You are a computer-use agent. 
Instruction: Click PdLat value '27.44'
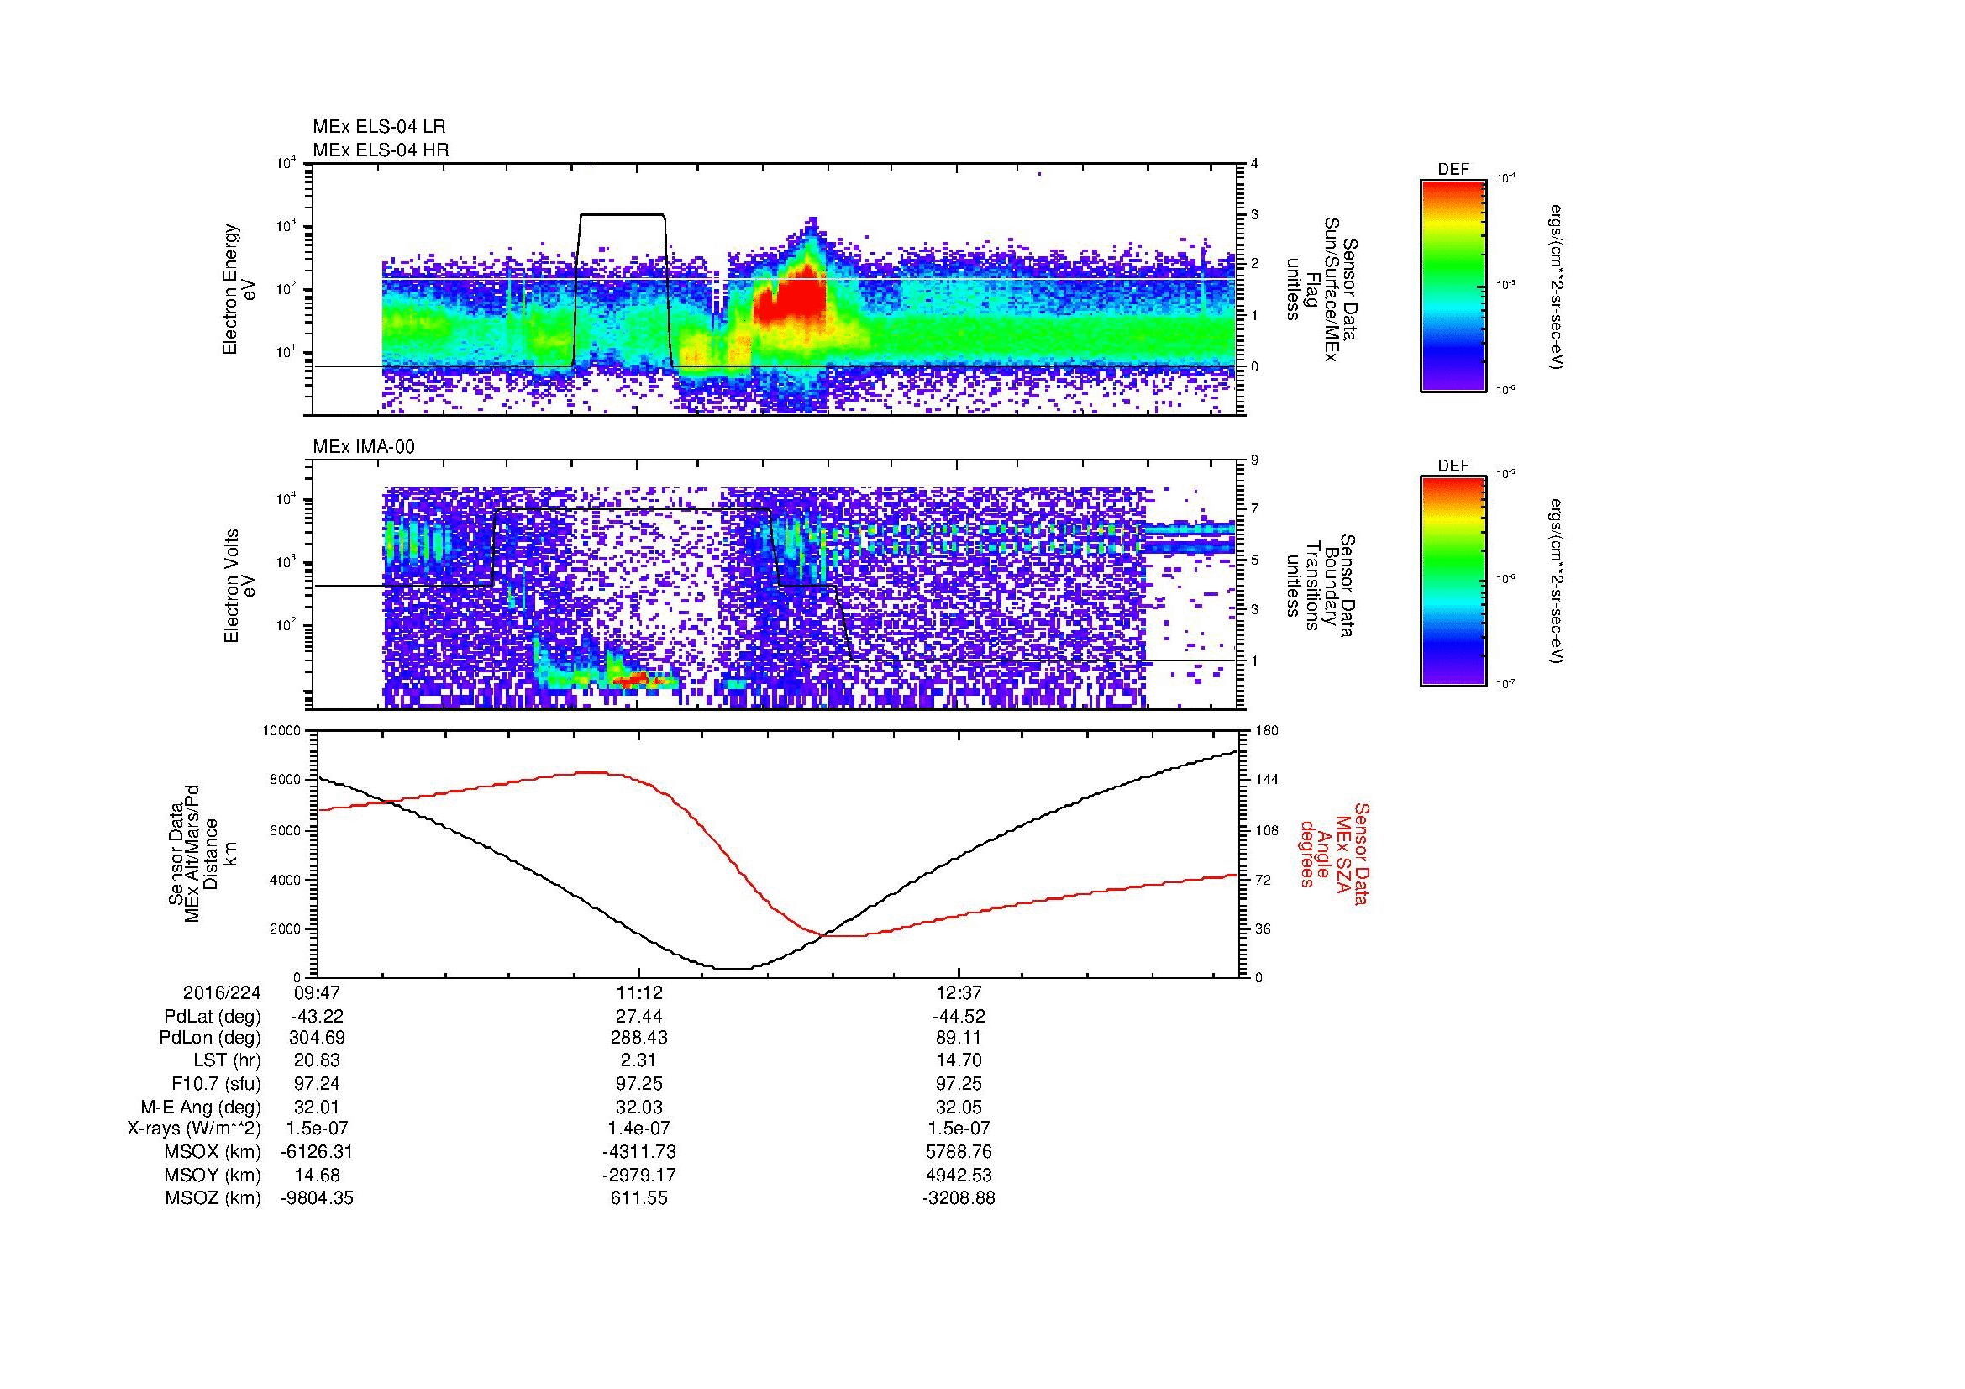[x=639, y=1017]
